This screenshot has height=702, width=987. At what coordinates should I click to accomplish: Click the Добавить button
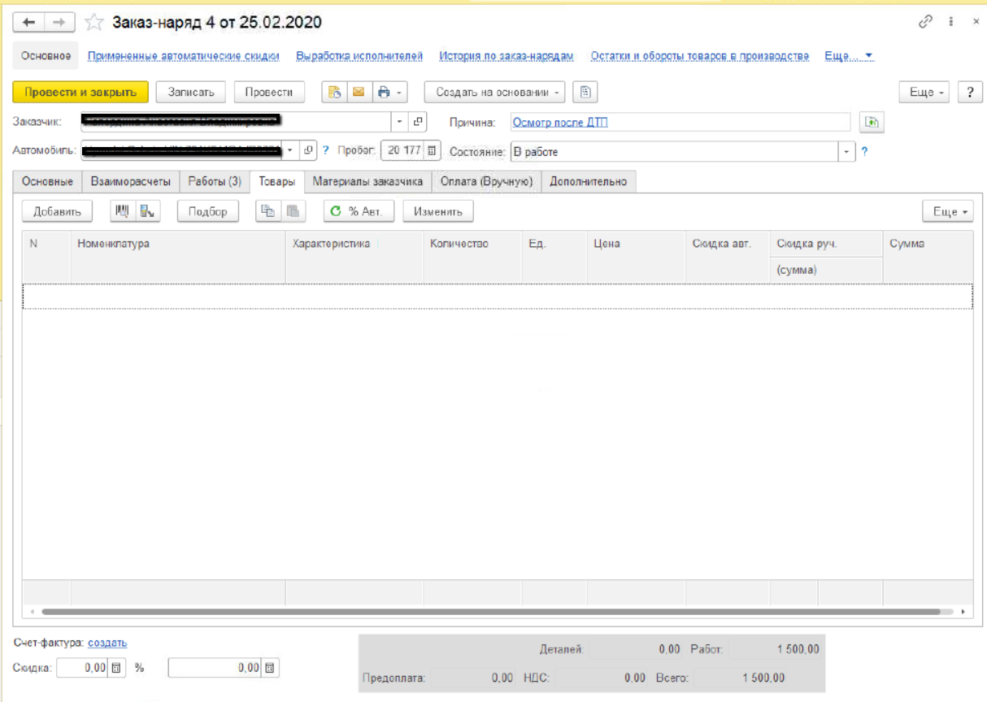tap(58, 211)
